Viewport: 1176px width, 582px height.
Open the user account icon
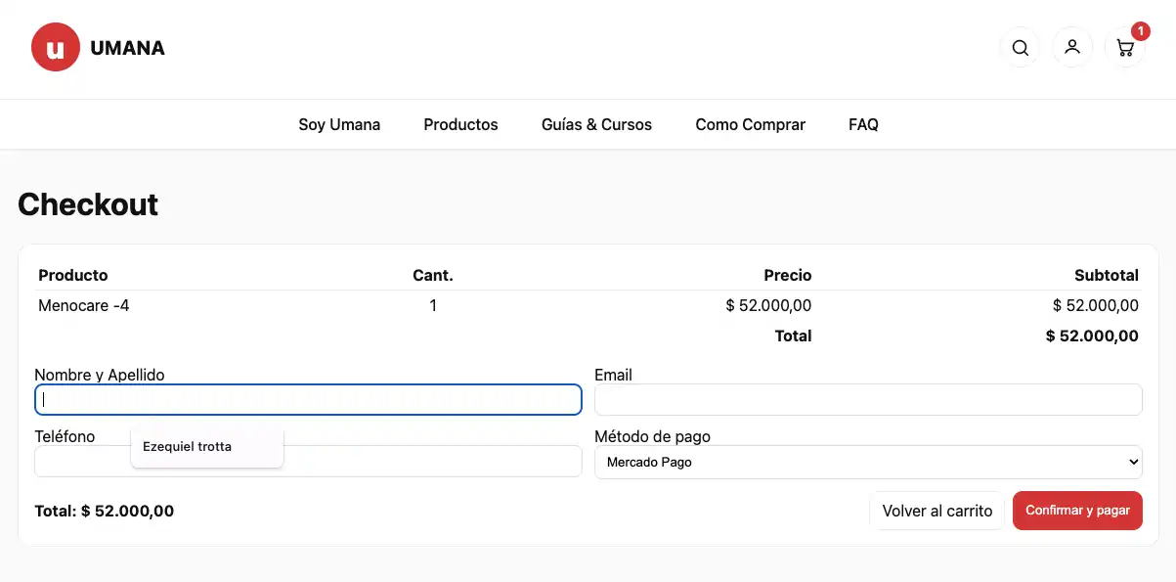pos(1072,47)
